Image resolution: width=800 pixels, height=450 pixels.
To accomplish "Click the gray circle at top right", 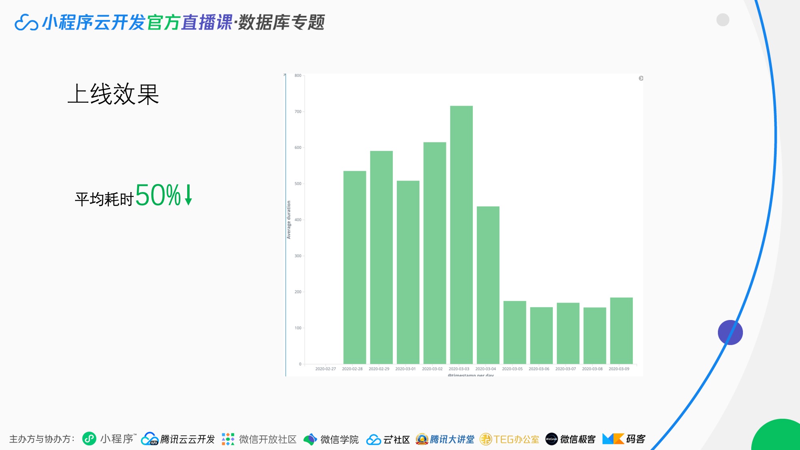I will point(722,20).
